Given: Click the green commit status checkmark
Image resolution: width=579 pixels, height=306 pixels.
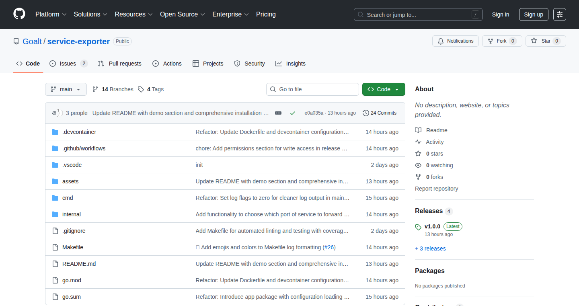Looking at the screenshot, I should point(293,113).
